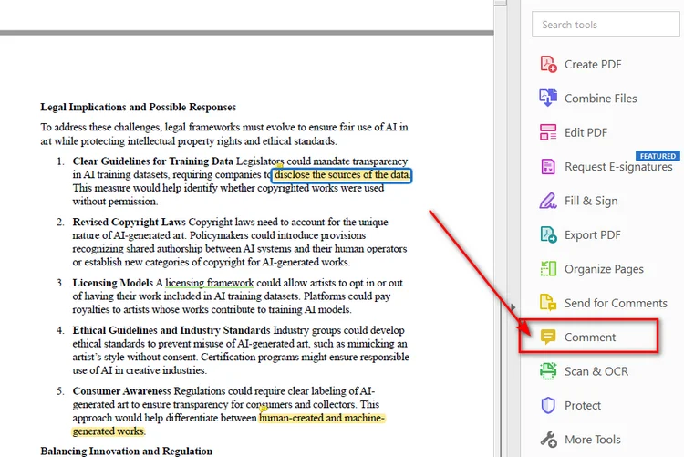Open the More Tools wrench icon
The image size is (684, 457).
tap(548, 439)
